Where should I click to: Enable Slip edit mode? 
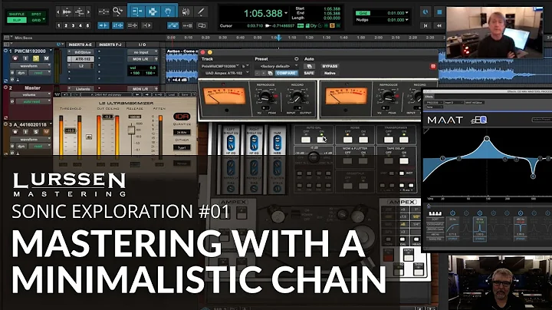[17, 20]
